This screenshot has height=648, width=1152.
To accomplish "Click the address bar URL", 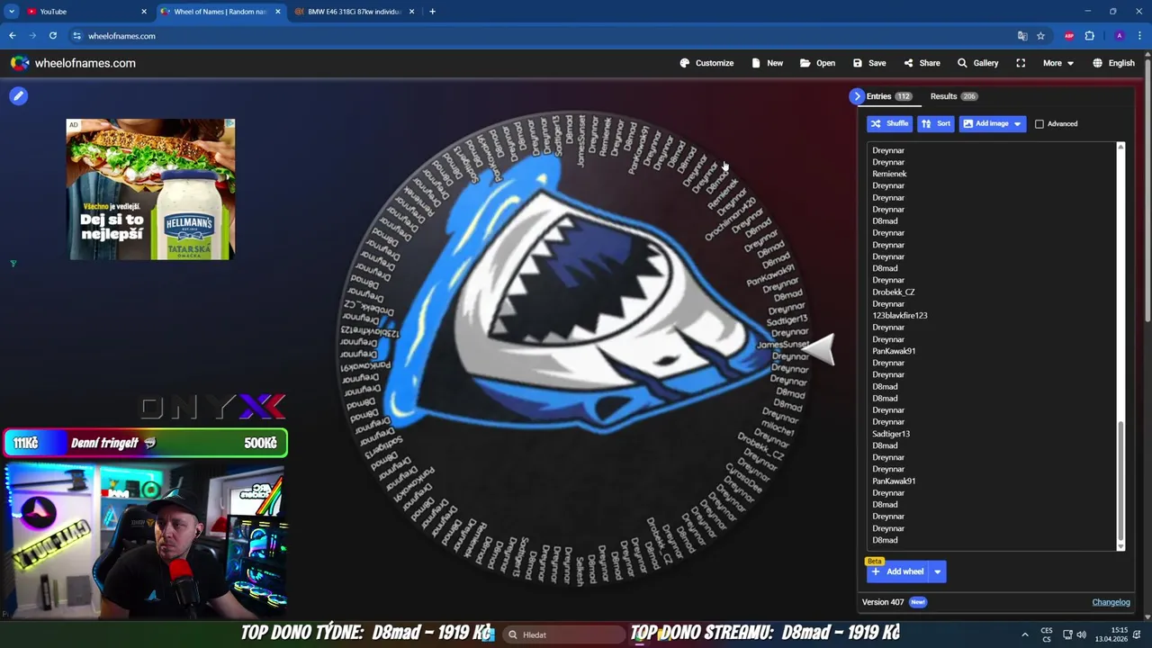I will pos(121,36).
